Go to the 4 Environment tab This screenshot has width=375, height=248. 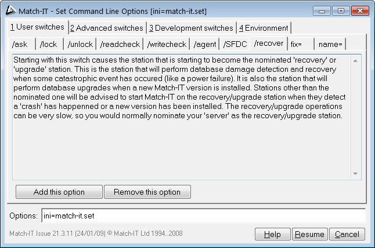(x=264, y=28)
